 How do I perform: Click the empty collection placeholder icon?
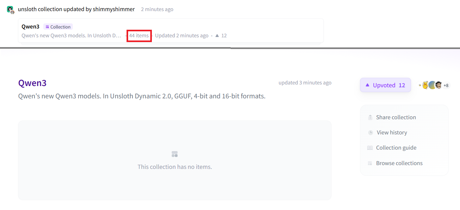(x=175, y=154)
